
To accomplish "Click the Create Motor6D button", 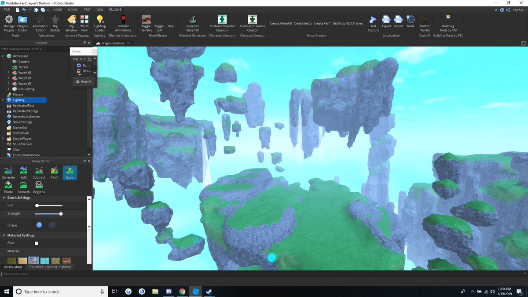I will (x=281, y=24).
